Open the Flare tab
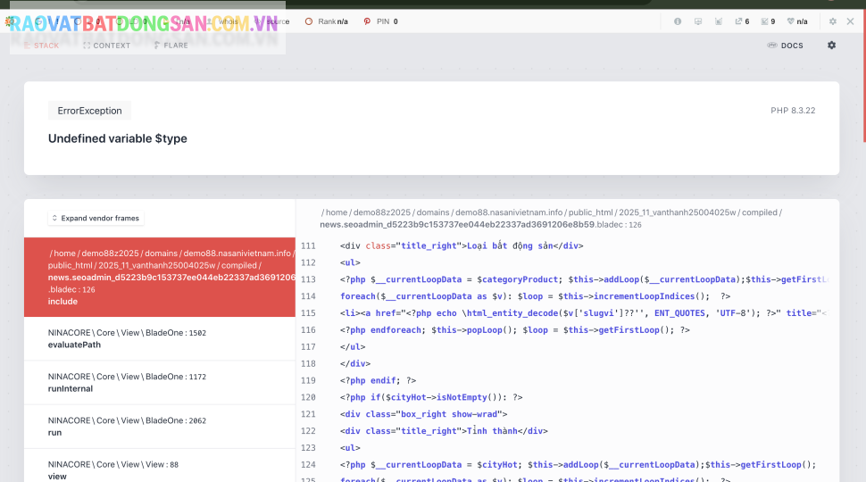Viewport: 866px width, 482px height. click(x=171, y=46)
